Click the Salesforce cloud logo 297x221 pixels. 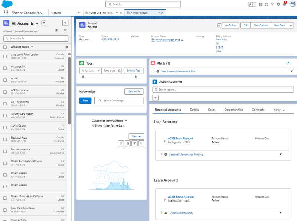click(x=7, y=4)
